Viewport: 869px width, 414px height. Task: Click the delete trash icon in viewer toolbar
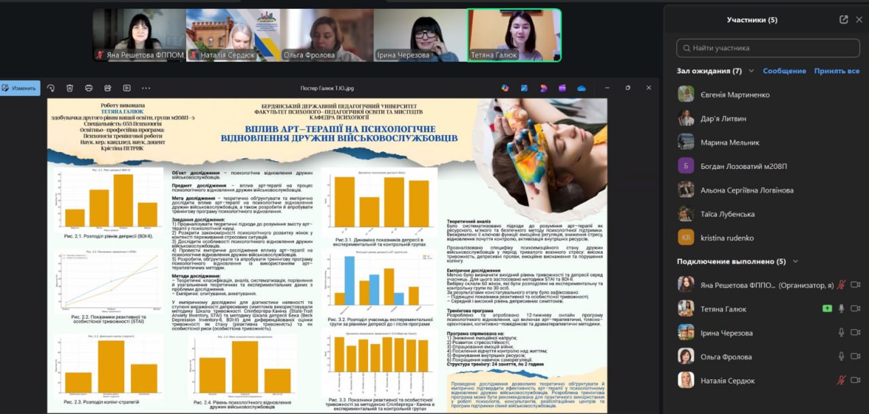point(70,88)
